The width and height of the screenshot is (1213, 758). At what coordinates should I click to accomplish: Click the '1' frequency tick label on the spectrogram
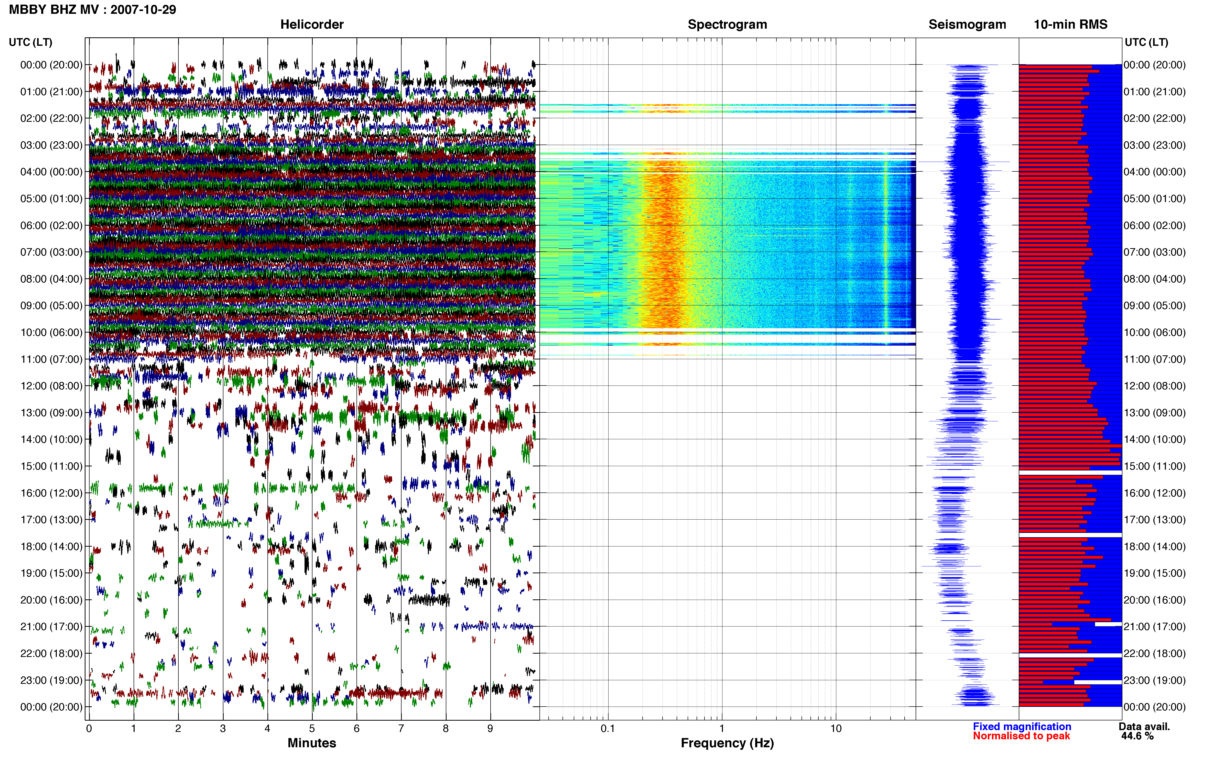pos(722,728)
